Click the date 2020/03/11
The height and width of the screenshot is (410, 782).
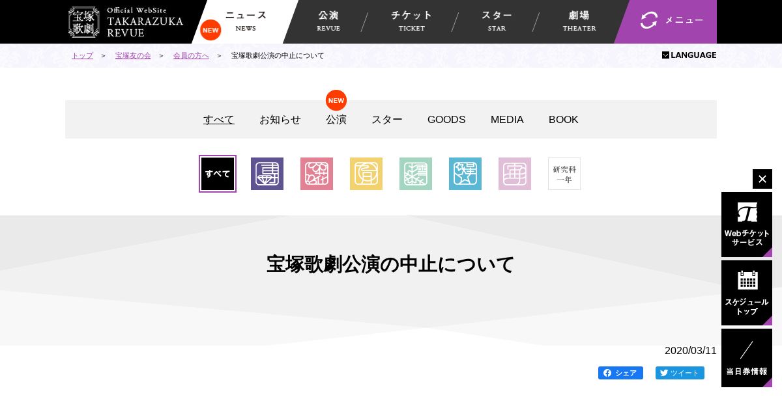pyautogui.click(x=691, y=351)
